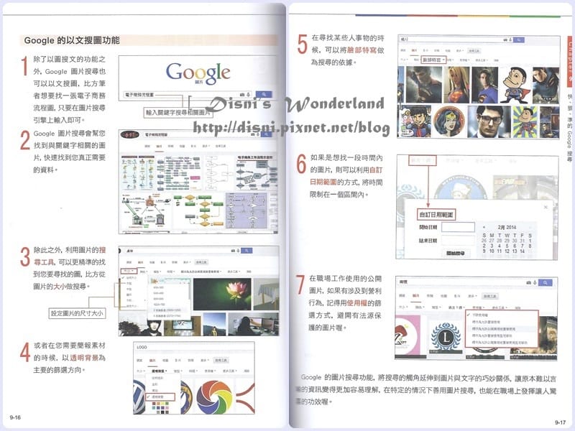Image resolution: width=575 pixels, height=431 pixels.
Task: Select 1024×768 in the size submenu
Action: pos(159,305)
